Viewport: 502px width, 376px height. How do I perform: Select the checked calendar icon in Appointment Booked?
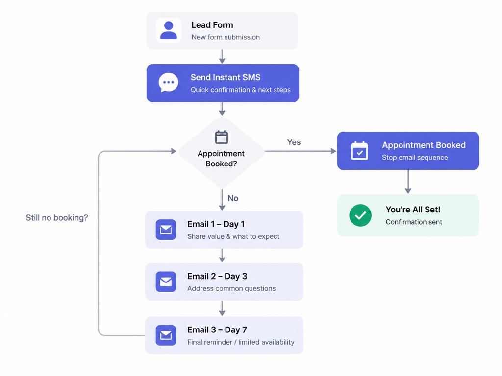coord(359,151)
